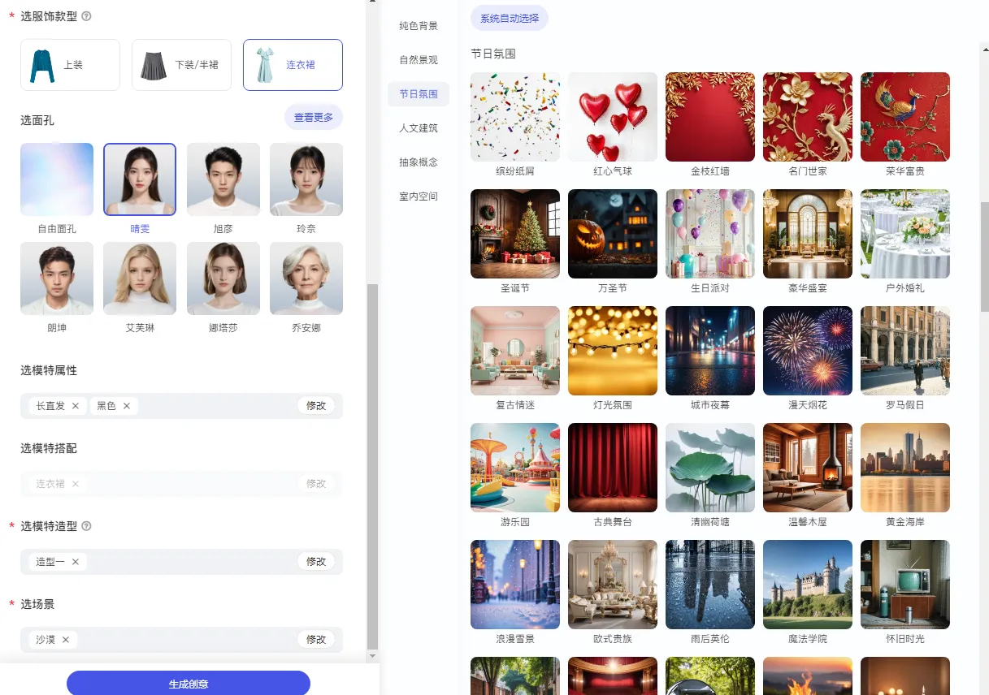Click 系统自动选择 button
Image resolution: width=989 pixels, height=695 pixels.
[510, 18]
